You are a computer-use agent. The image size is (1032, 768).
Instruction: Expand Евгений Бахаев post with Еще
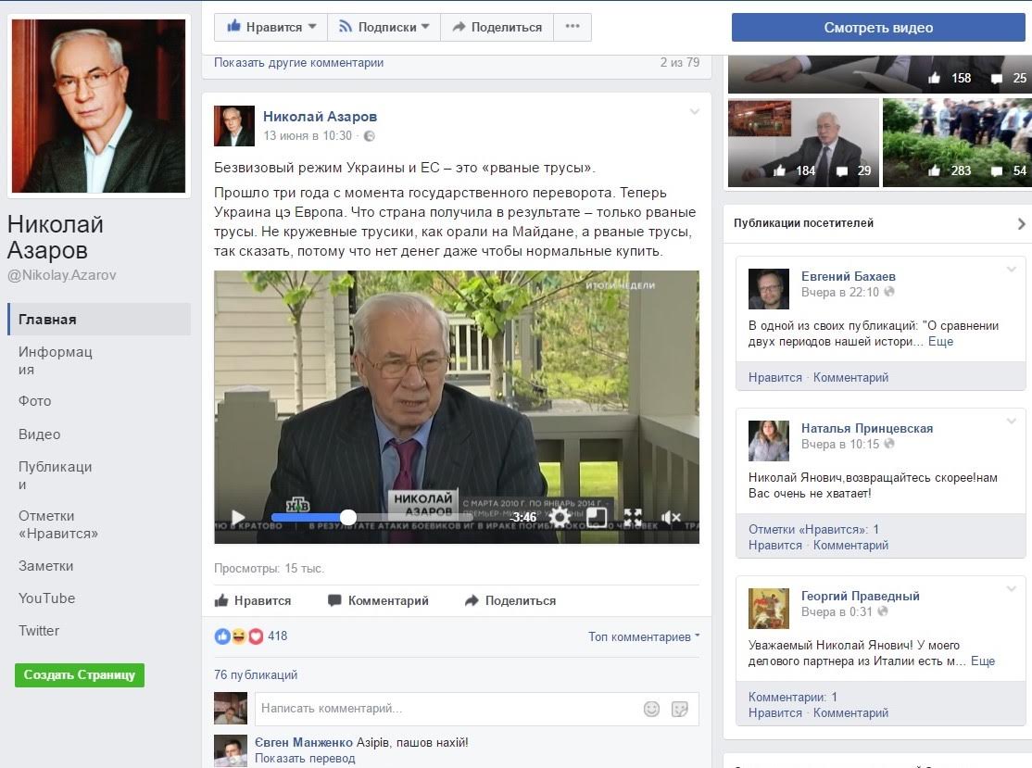click(940, 342)
